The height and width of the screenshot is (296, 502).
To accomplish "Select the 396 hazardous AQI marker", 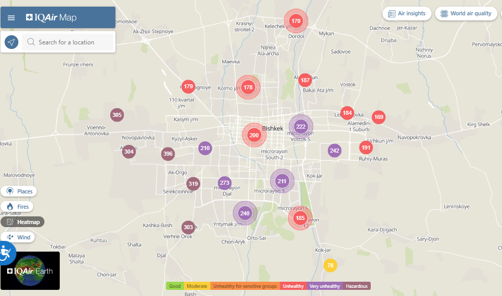I will coord(168,154).
